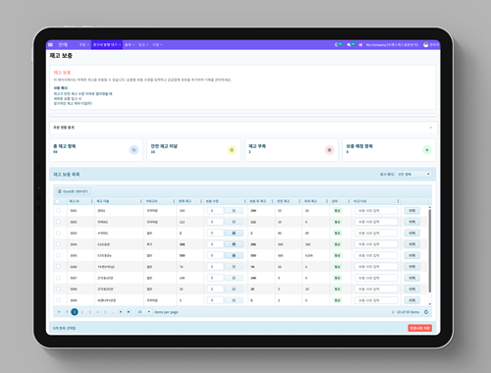Image resolution: width=491 pixels, height=373 pixels.
Task: Open the display filter dropdown in list header
Action: [x=413, y=174]
